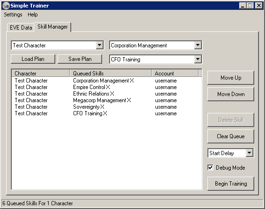Click the X next to Megacorp Management
The height and width of the screenshot is (209, 265).
(x=129, y=100)
